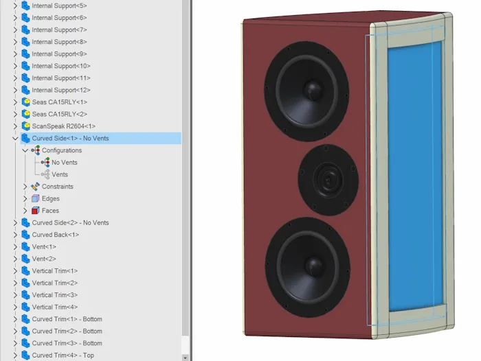Click the part icon of Vertical Trim<1>
The image size is (481, 361).
point(26,271)
